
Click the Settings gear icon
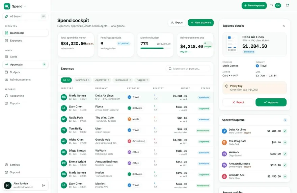tap(6, 165)
